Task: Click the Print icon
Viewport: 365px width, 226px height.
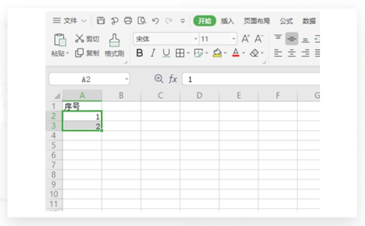Action: coord(128,21)
